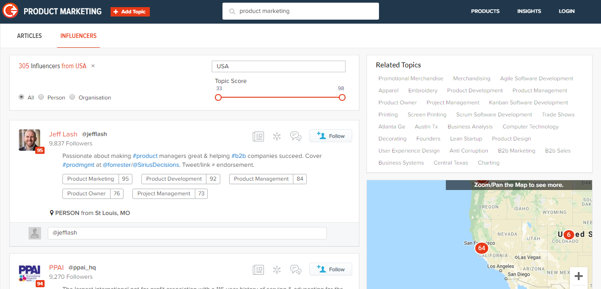Select the Person radio button

41,97
